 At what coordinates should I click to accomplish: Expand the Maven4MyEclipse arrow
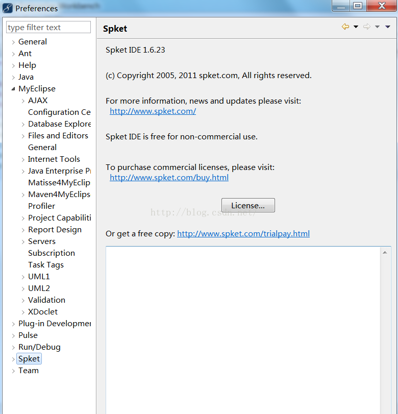click(23, 195)
